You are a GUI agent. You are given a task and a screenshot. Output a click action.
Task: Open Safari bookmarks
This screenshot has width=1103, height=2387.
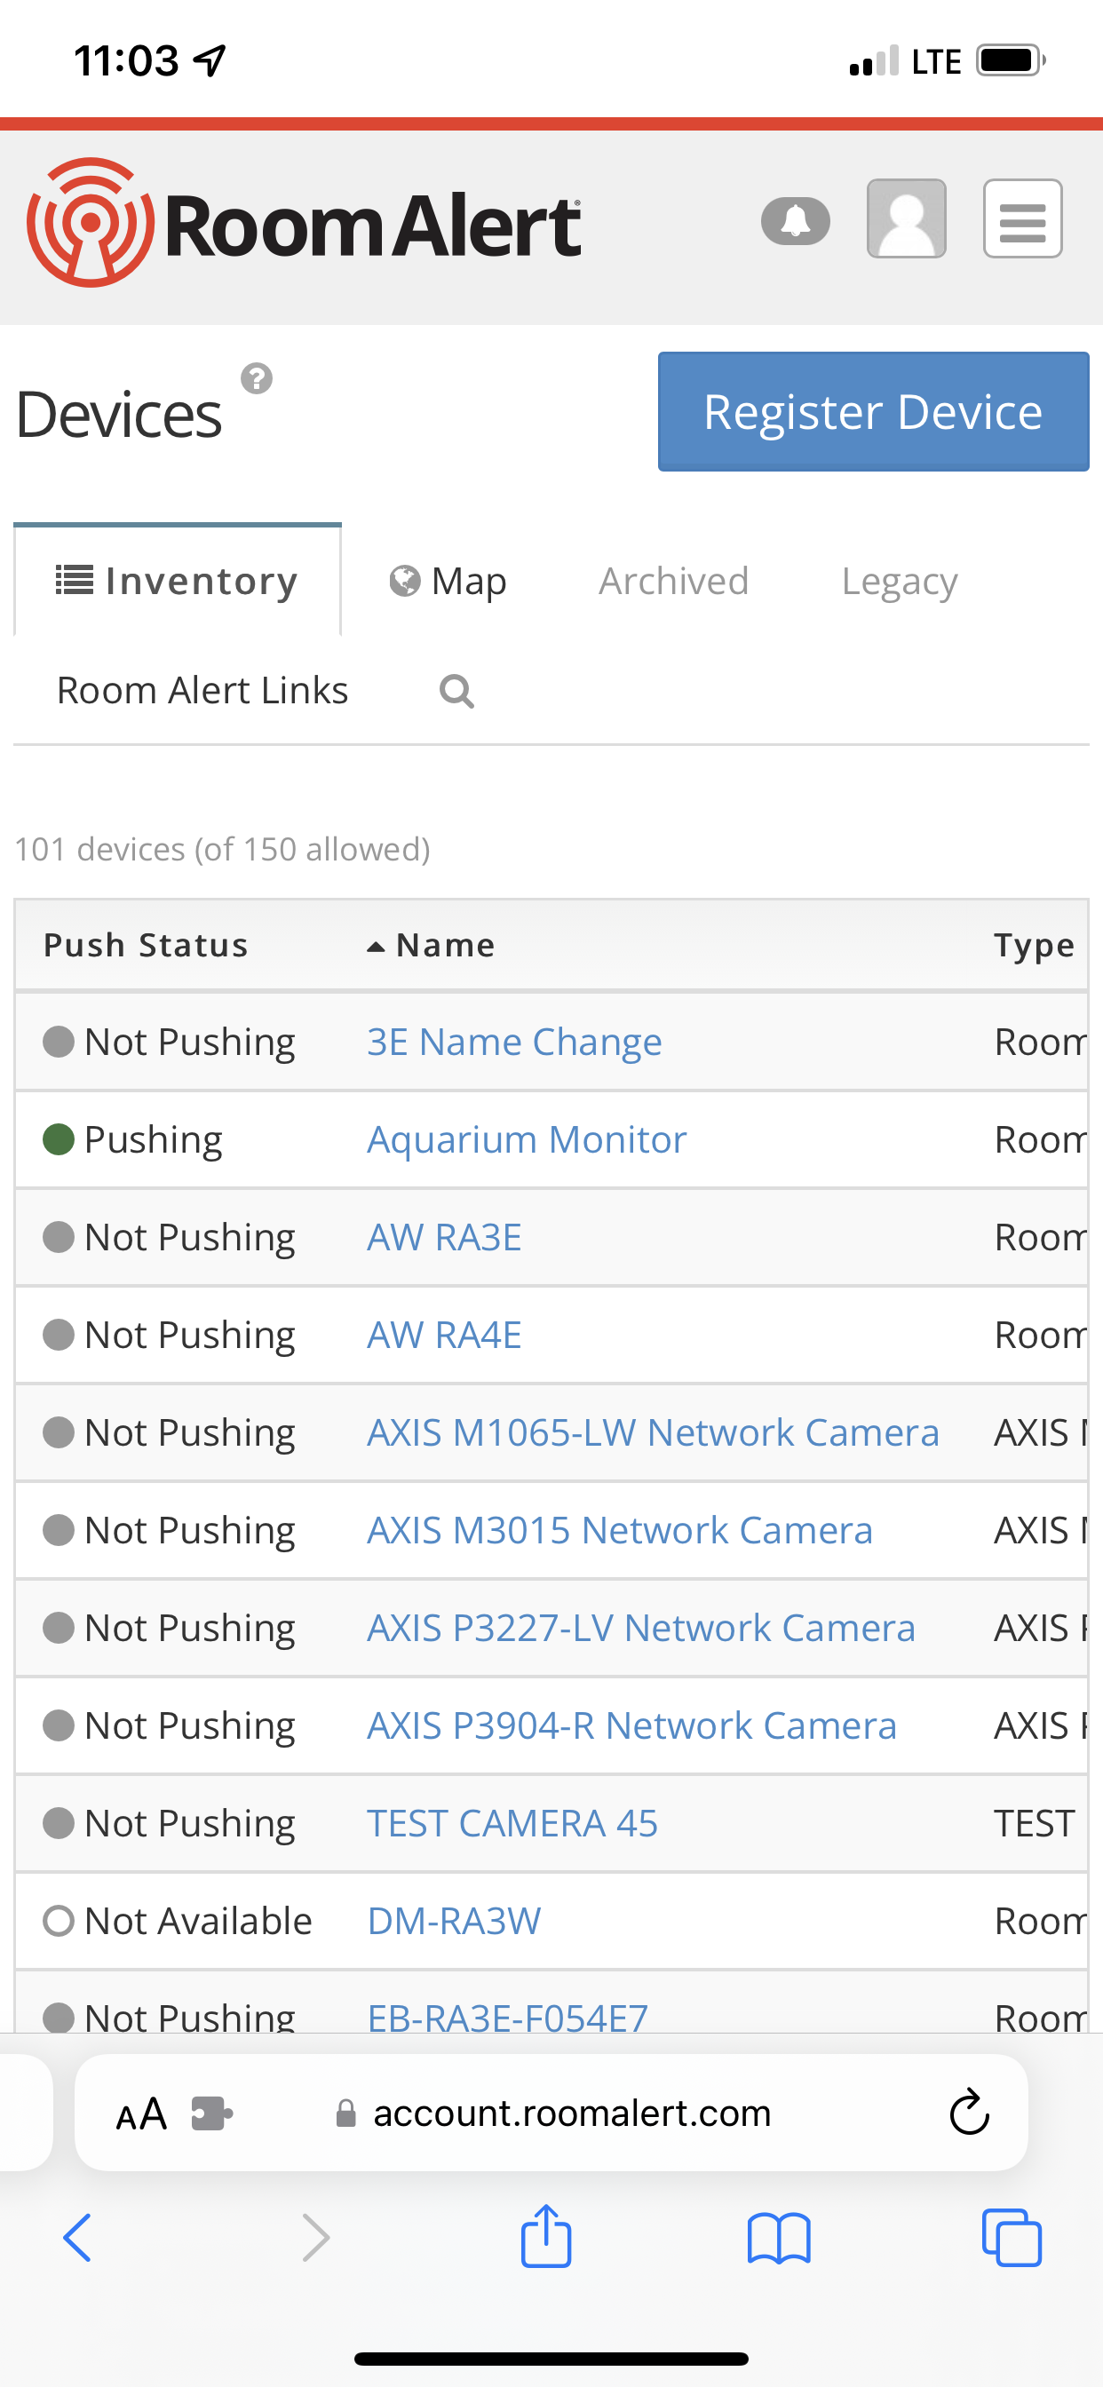[779, 2235]
